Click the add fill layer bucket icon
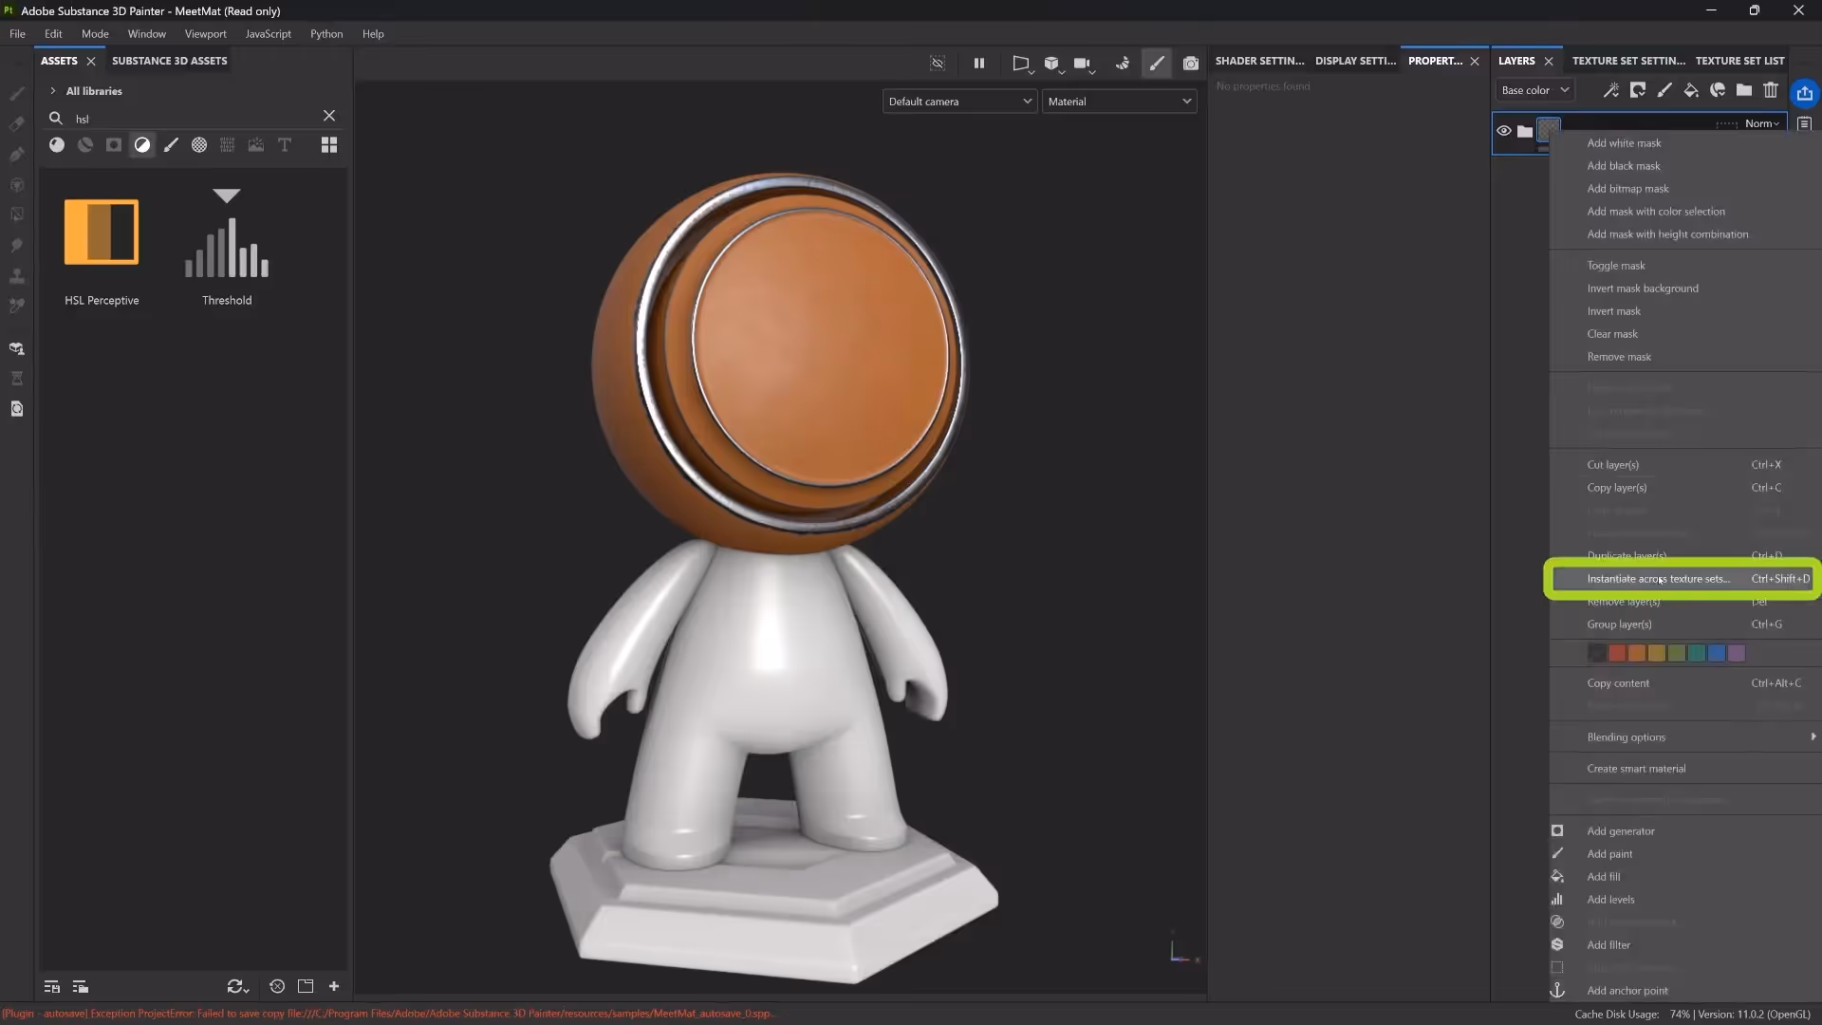This screenshot has width=1822, height=1025. click(1691, 90)
